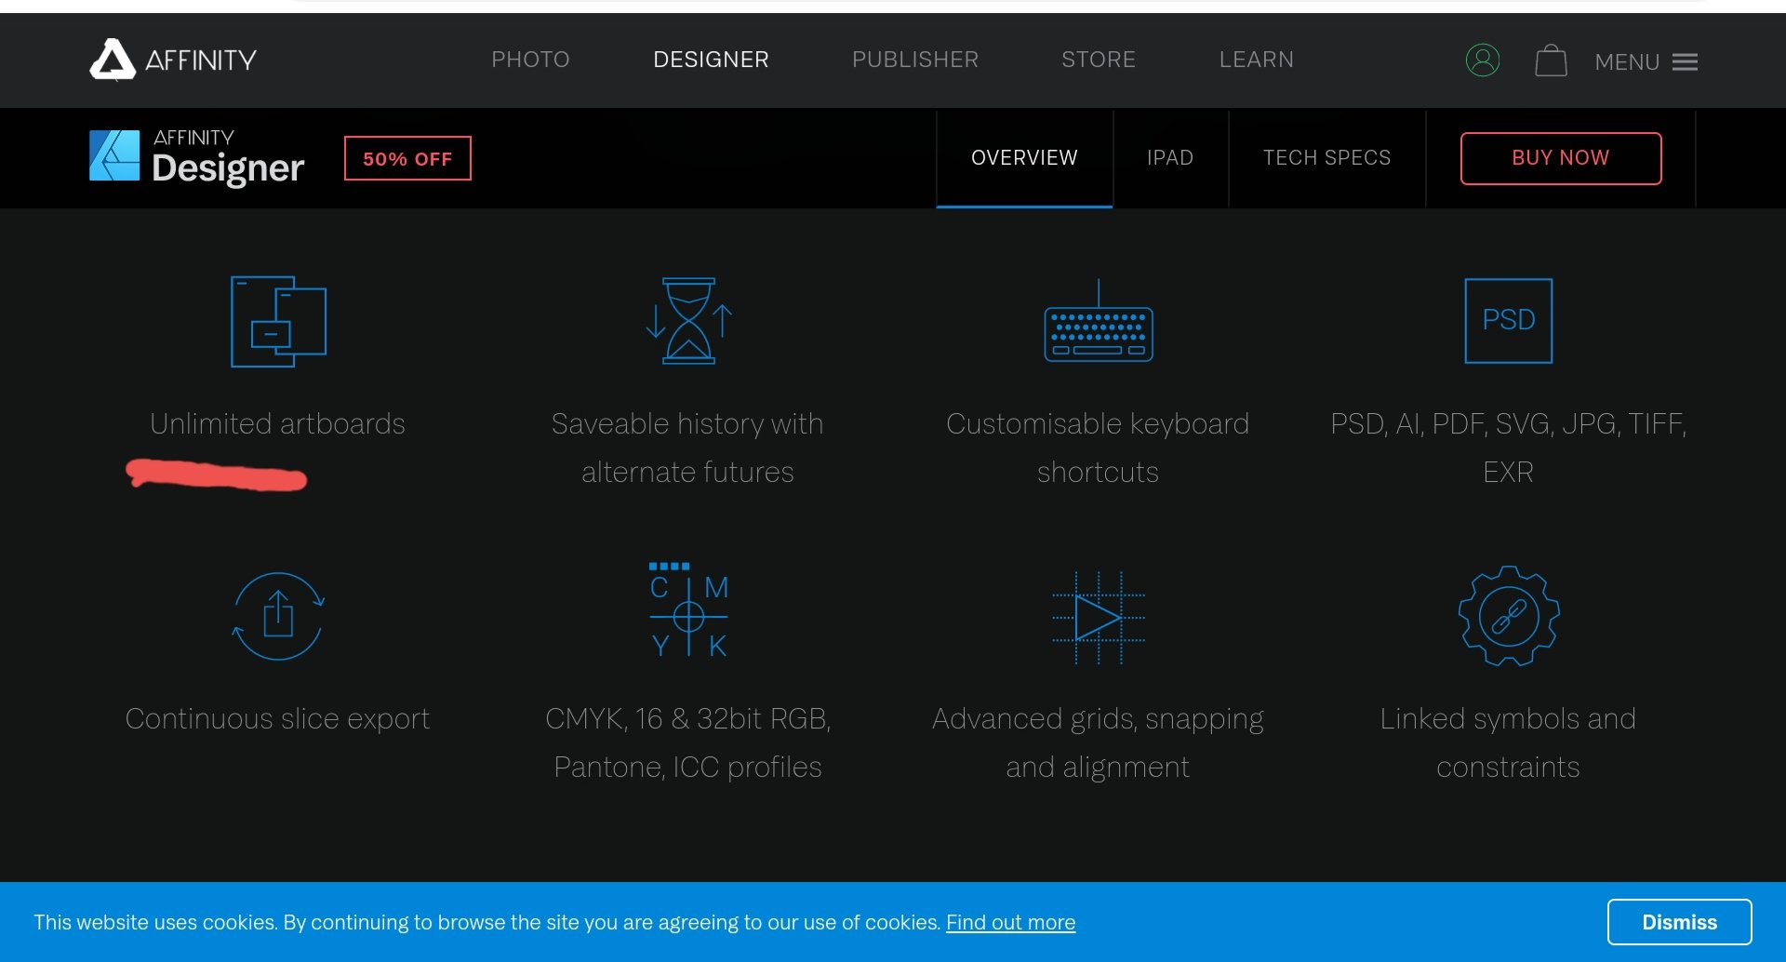This screenshot has width=1786, height=962.
Task: Open the LEARN navigation link
Action: [x=1257, y=60]
